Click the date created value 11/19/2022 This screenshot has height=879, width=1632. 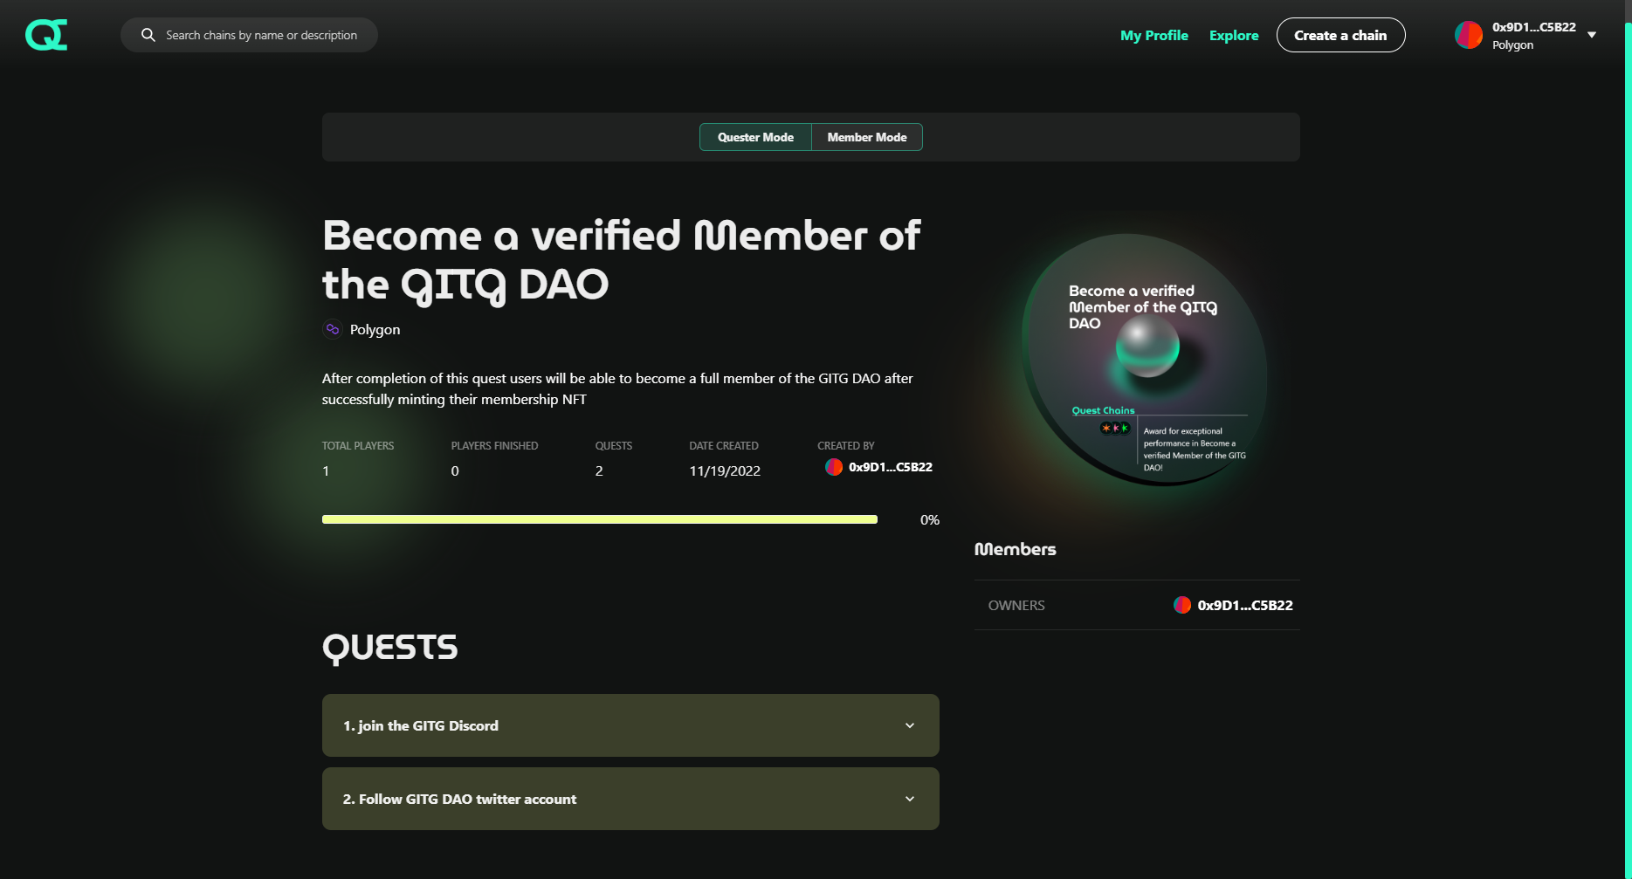725,471
